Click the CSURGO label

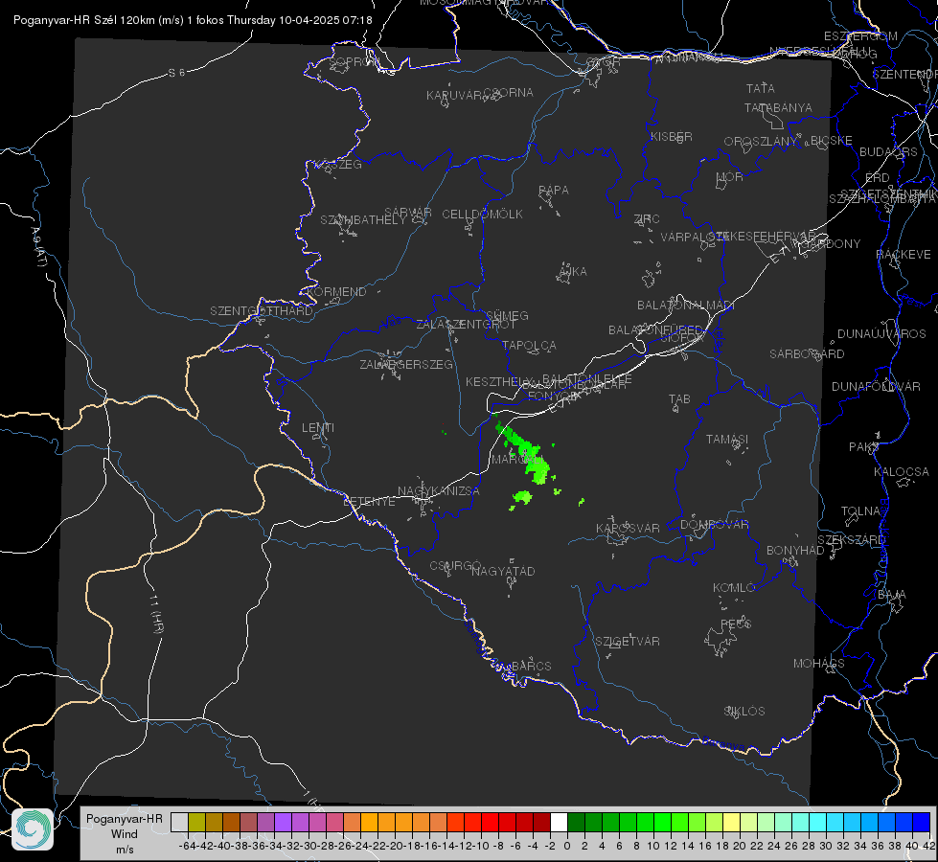pos(455,566)
